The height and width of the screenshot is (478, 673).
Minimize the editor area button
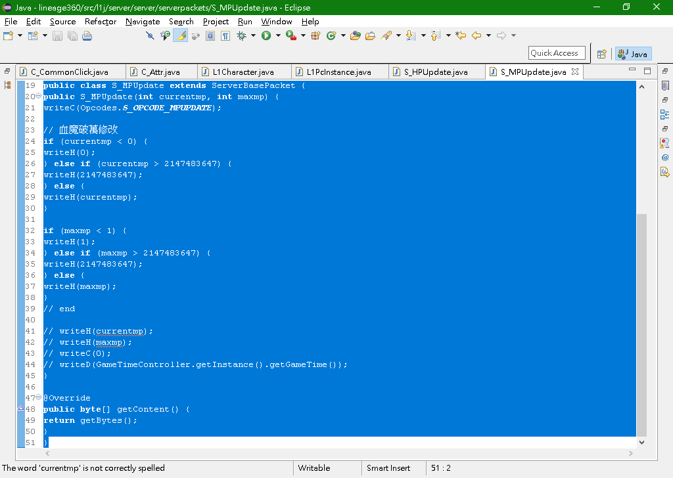pyautogui.click(x=632, y=70)
